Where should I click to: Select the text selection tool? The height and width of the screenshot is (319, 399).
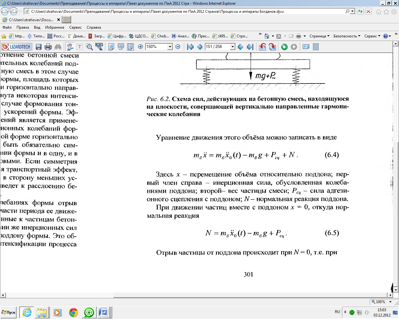pos(79,47)
